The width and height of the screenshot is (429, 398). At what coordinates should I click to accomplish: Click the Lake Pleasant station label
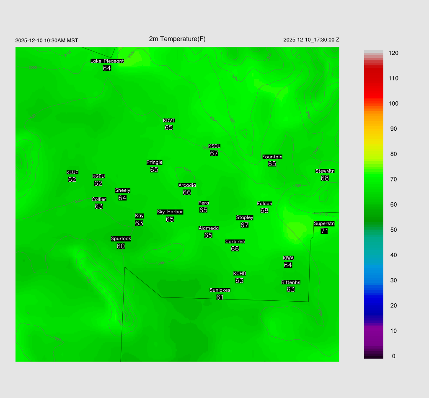click(x=107, y=61)
